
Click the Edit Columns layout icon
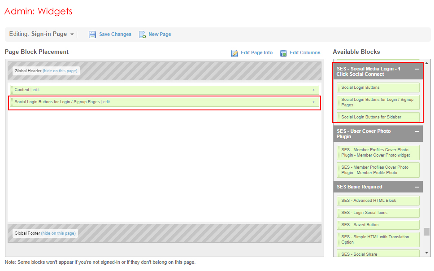point(283,53)
